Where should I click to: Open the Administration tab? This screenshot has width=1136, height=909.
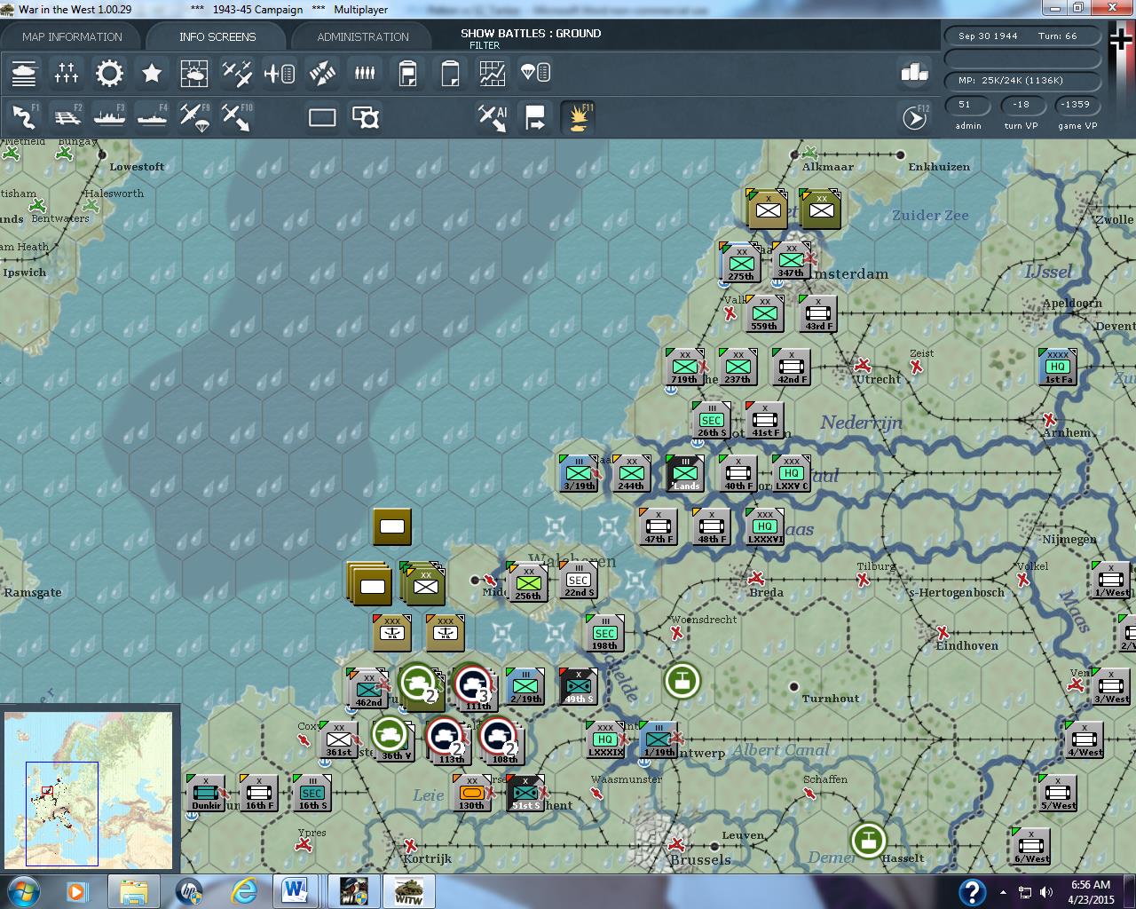363,36
